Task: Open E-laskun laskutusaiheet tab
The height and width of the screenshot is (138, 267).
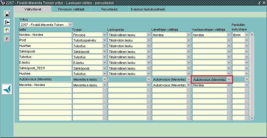Action: point(148,9)
